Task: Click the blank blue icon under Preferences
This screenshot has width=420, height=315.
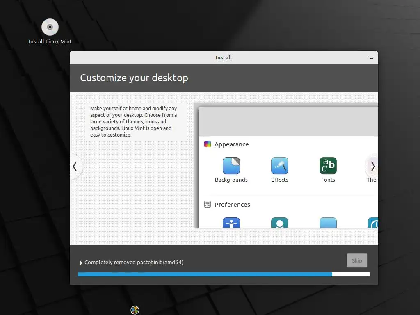Action: tap(328, 223)
